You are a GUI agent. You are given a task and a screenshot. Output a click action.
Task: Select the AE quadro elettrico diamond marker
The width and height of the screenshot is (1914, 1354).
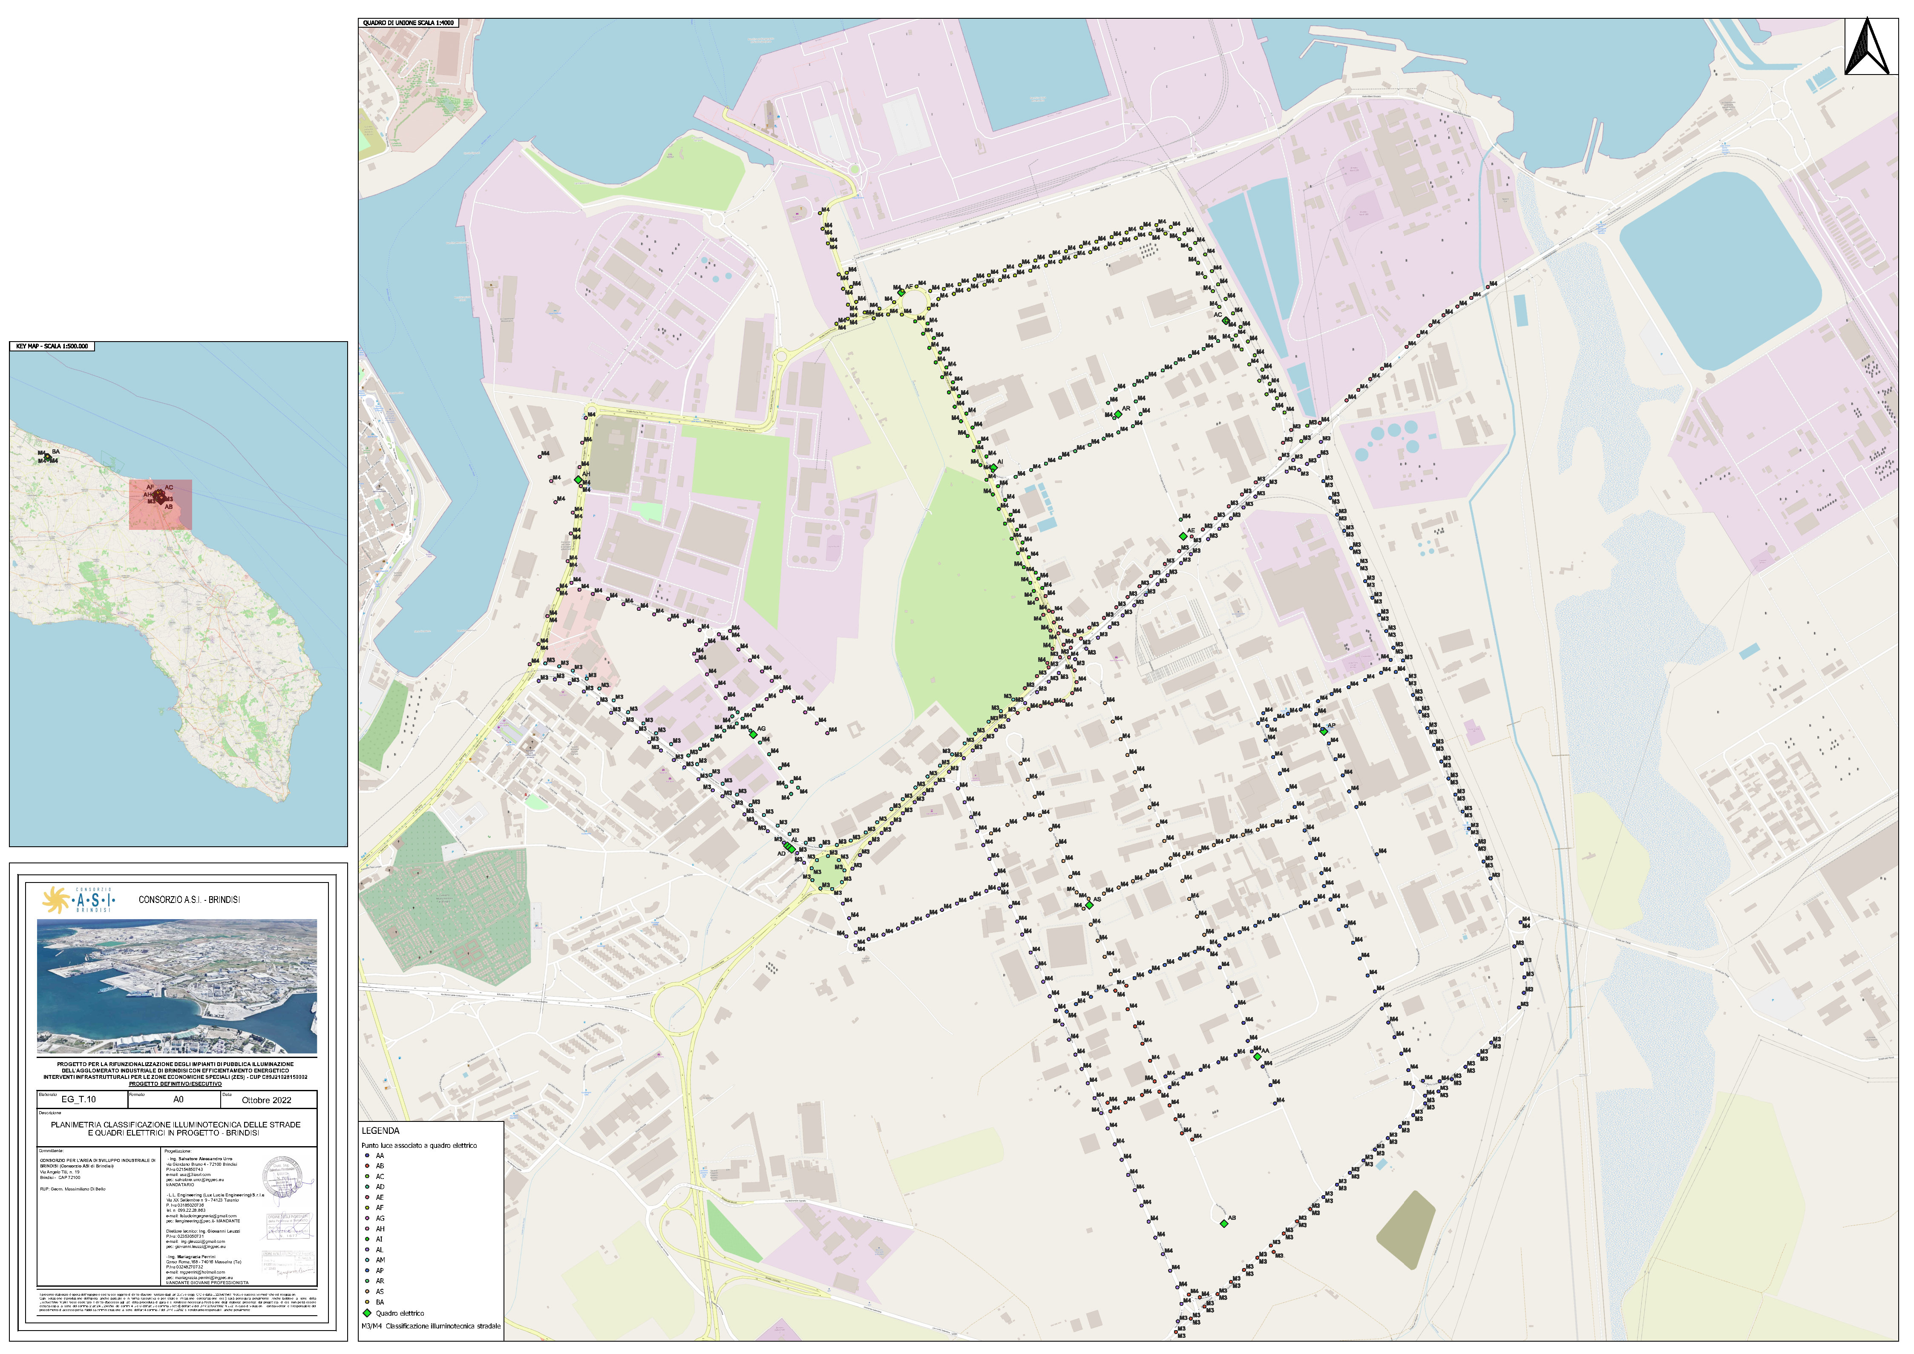click(1183, 537)
